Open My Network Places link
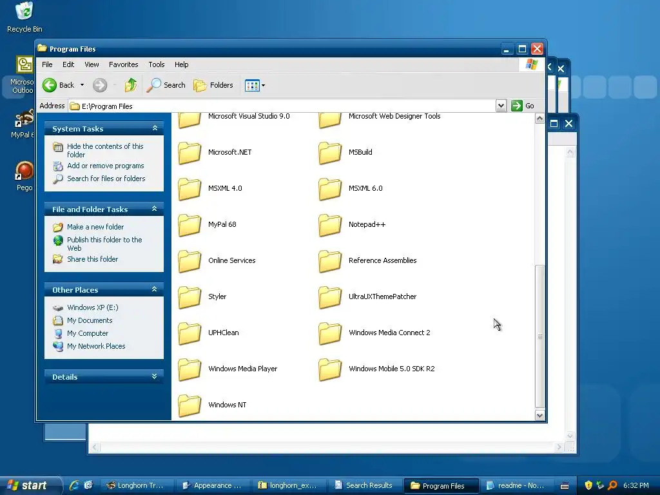 pyautogui.click(x=96, y=346)
